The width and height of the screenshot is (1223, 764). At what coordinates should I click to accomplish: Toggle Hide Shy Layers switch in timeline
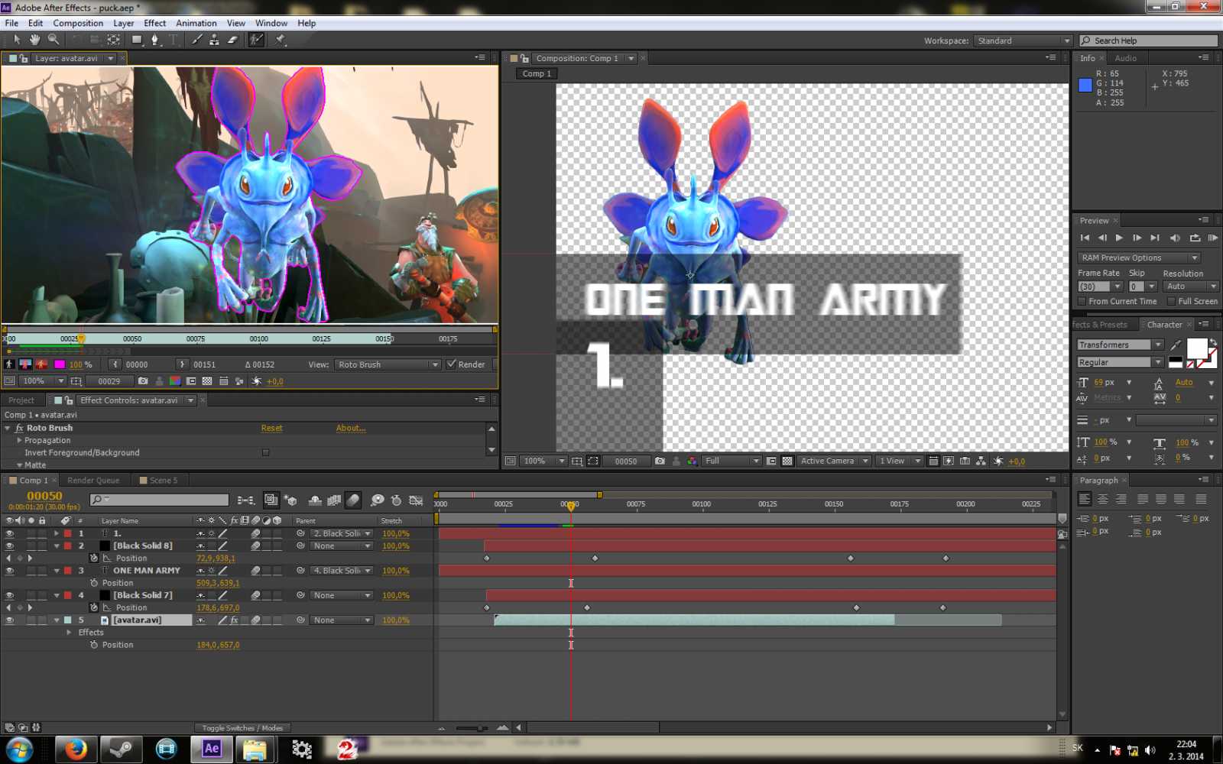[x=315, y=500]
